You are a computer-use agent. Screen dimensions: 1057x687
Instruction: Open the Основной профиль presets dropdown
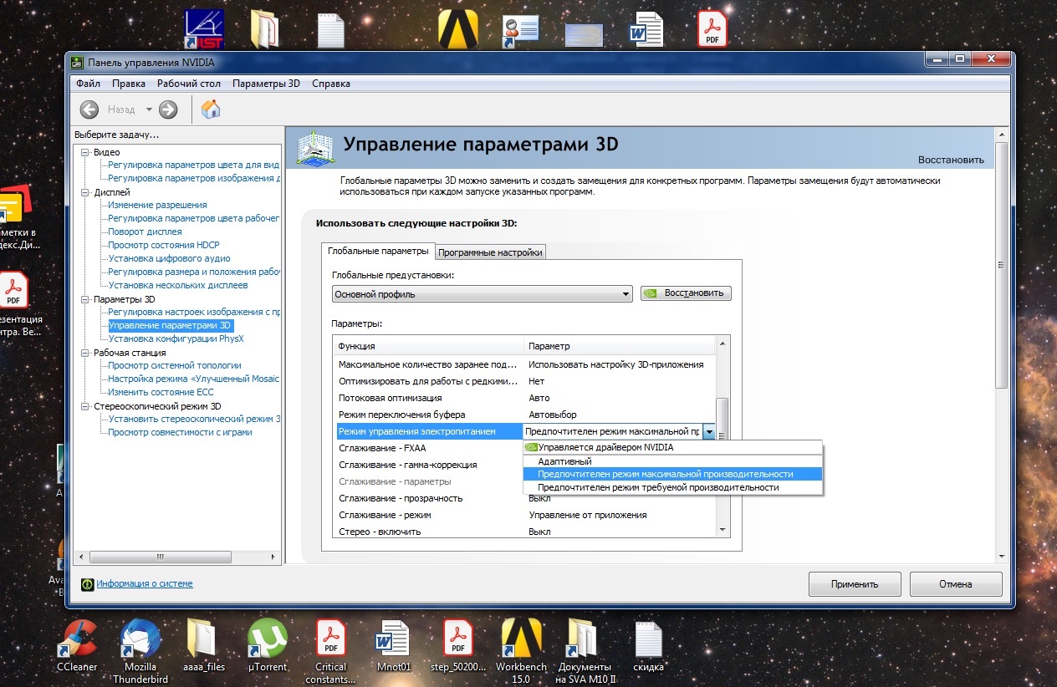[x=482, y=294]
